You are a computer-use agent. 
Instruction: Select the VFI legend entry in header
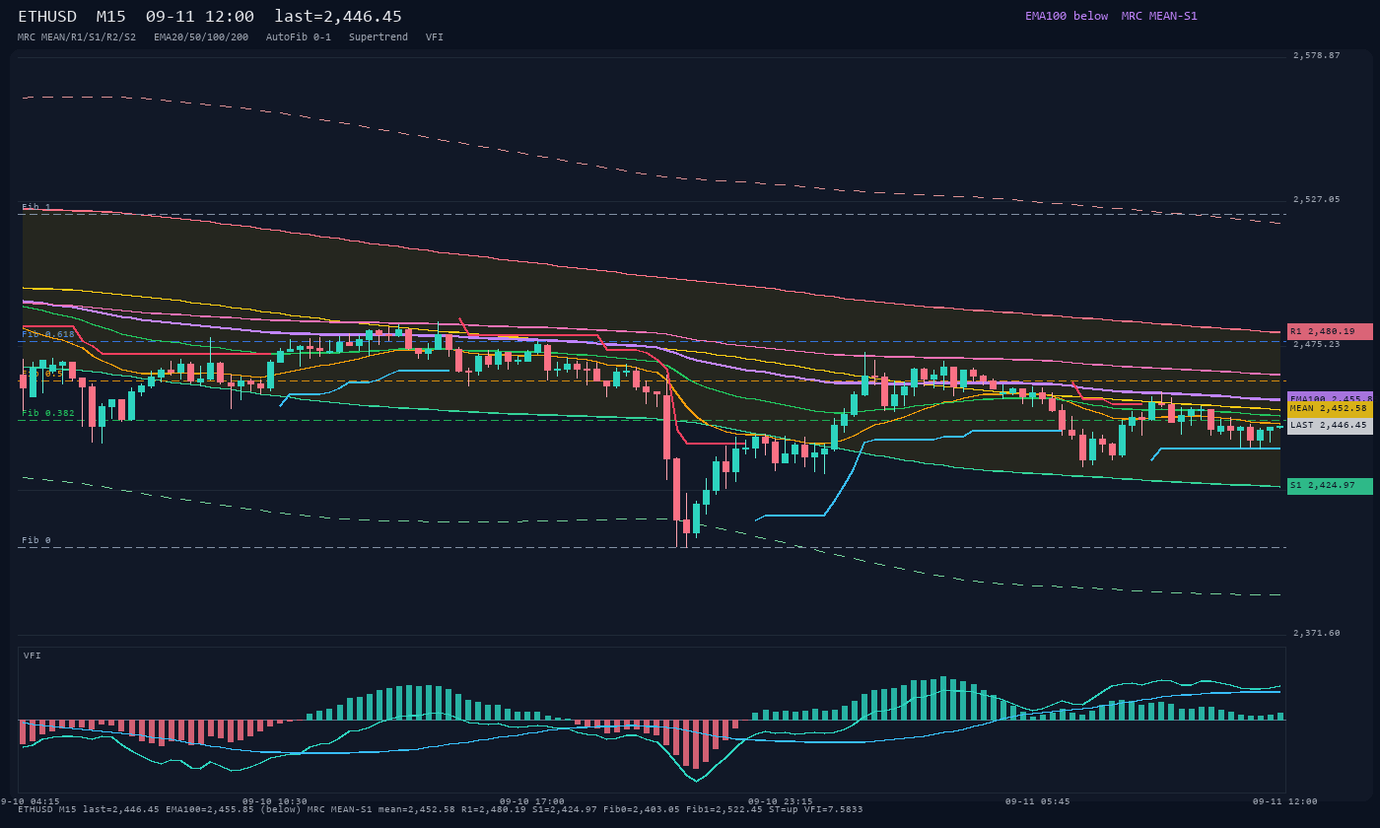[x=435, y=36]
